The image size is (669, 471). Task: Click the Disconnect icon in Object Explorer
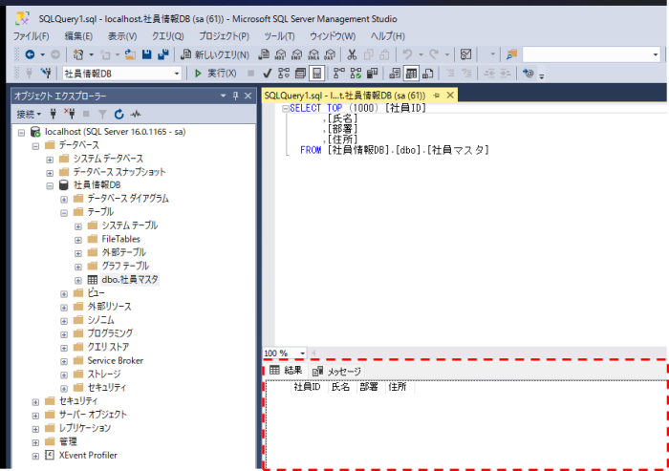69,114
